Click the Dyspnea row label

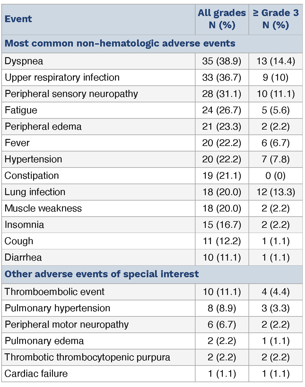24,61
